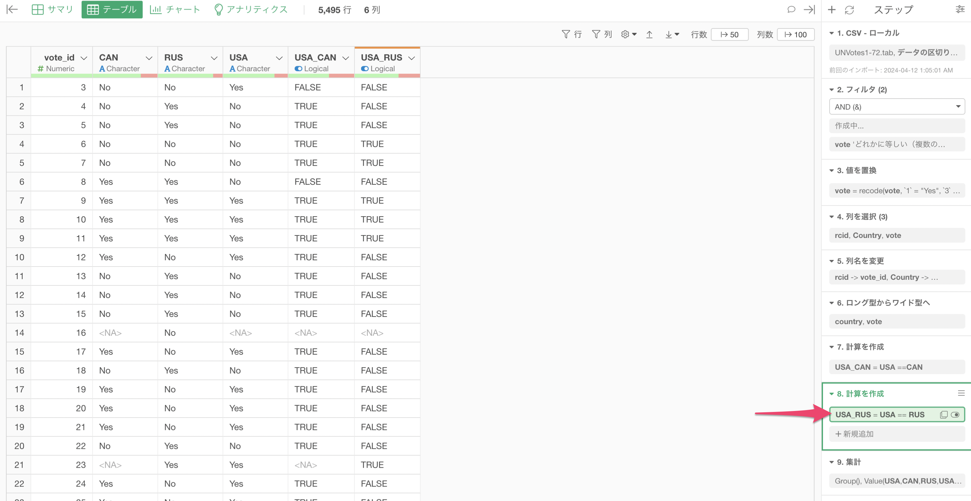This screenshot has height=501, width=971.
Task: Open the Group(), Value(USA,CAN,RUS summarize step
Action: click(x=897, y=481)
